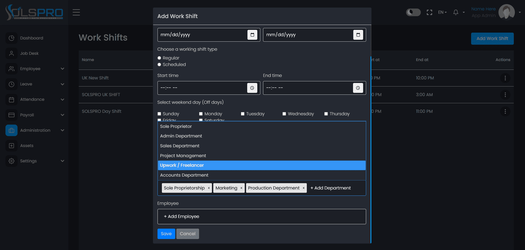Remove the Marketing department tag
This screenshot has height=250, width=525.
pos(241,188)
